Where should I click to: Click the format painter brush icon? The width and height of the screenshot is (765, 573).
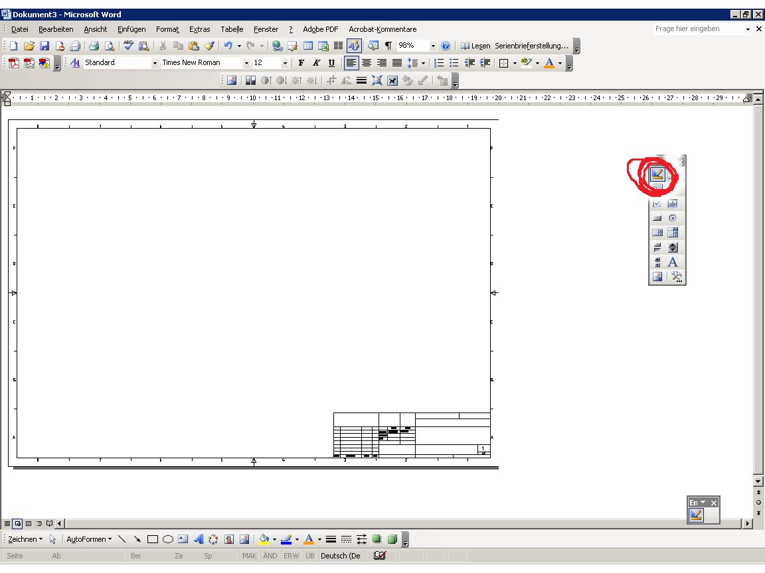pyautogui.click(x=209, y=46)
